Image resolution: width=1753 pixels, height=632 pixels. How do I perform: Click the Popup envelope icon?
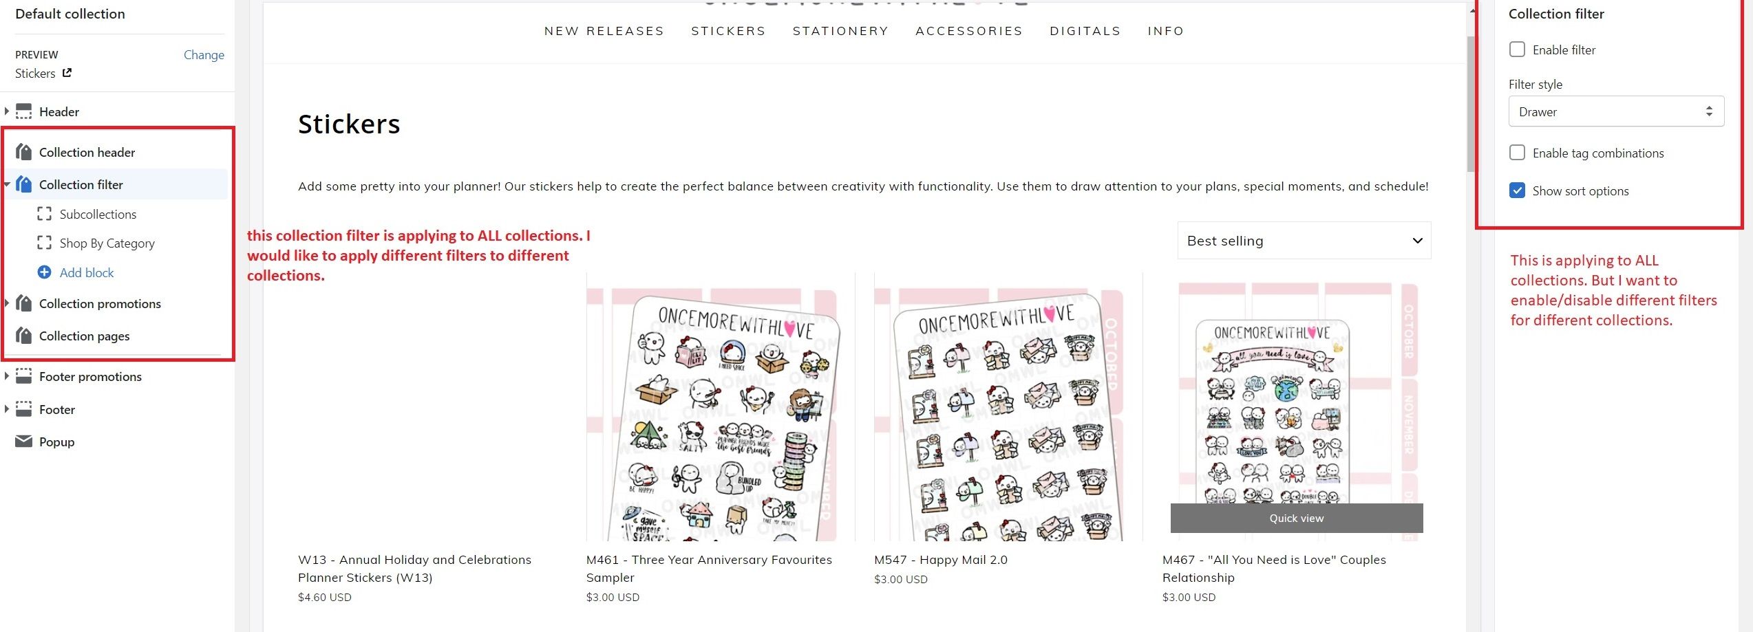[24, 442]
